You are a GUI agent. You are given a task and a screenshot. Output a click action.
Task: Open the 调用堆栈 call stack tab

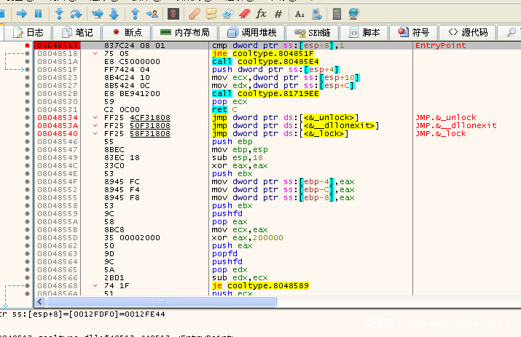[x=253, y=33]
